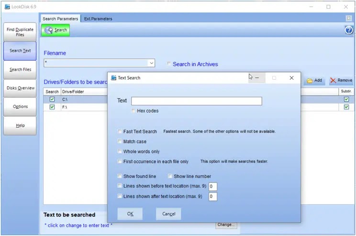Toggle Subdir checkbox for C:\ row
Viewport: 356px width, 236px height.
tap(346, 99)
